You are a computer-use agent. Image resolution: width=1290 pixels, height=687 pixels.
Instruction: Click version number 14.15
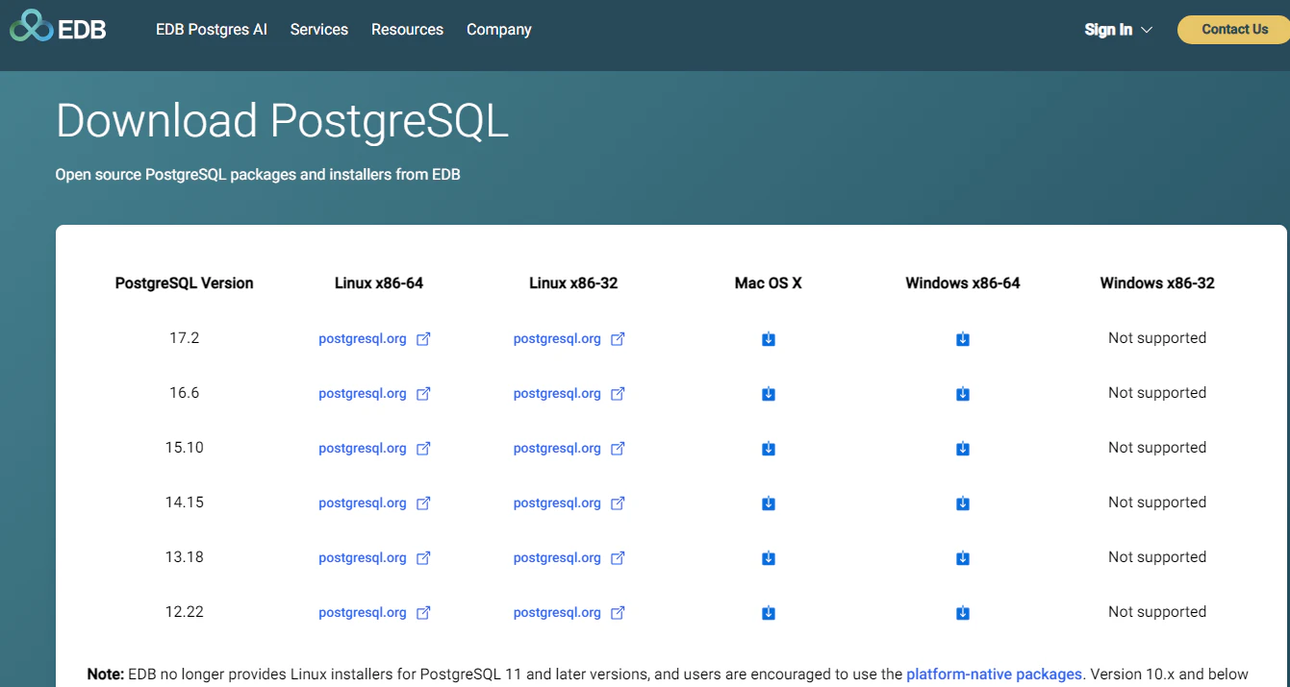tap(185, 503)
